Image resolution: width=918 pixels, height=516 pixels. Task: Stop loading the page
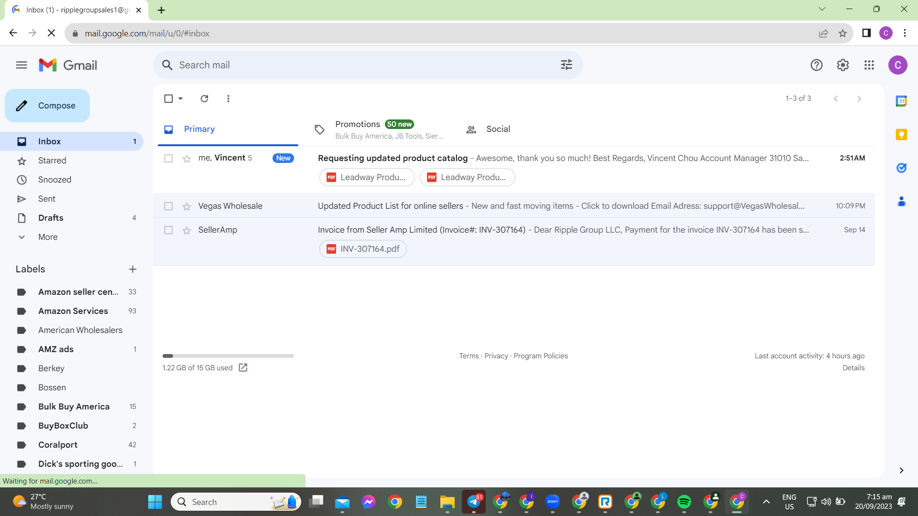(52, 33)
